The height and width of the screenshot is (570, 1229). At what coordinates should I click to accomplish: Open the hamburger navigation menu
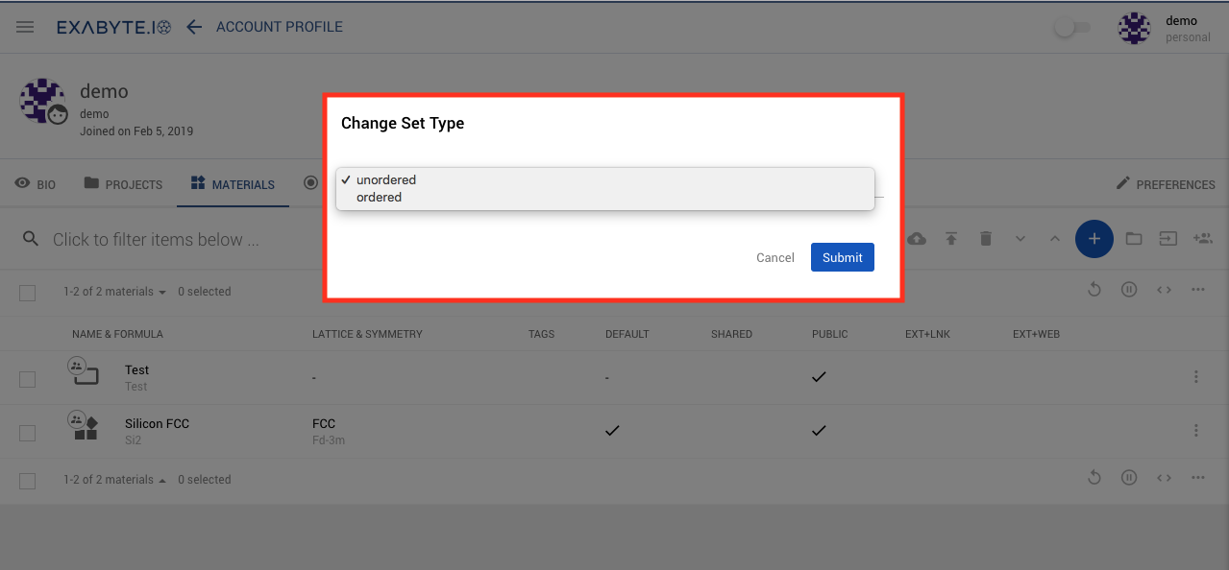(24, 26)
